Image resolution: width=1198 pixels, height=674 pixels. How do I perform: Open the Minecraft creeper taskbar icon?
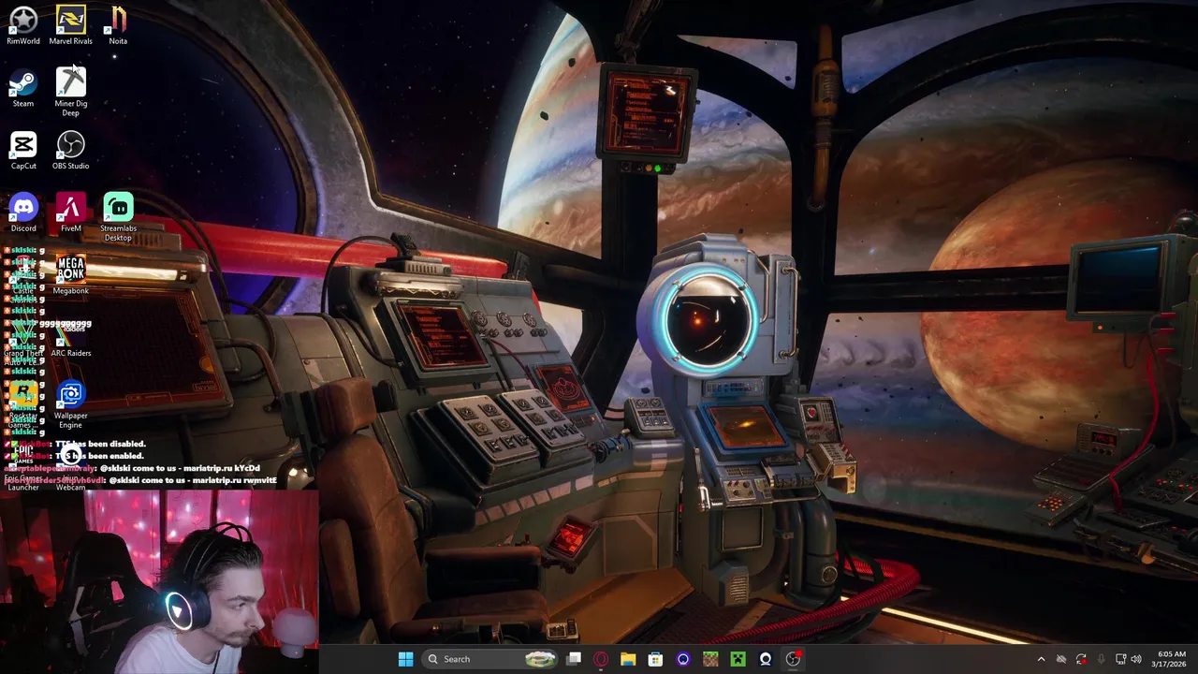pyautogui.click(x=738, y=659)
